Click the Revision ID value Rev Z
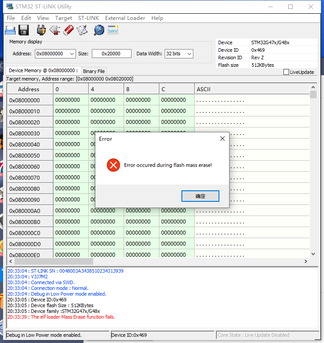Viewport: 324px width, 343px height. [257, 58]
